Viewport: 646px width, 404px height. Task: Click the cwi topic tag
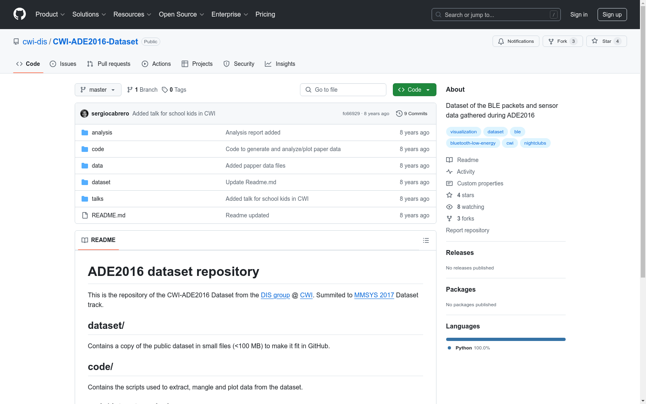coord(510,143)
